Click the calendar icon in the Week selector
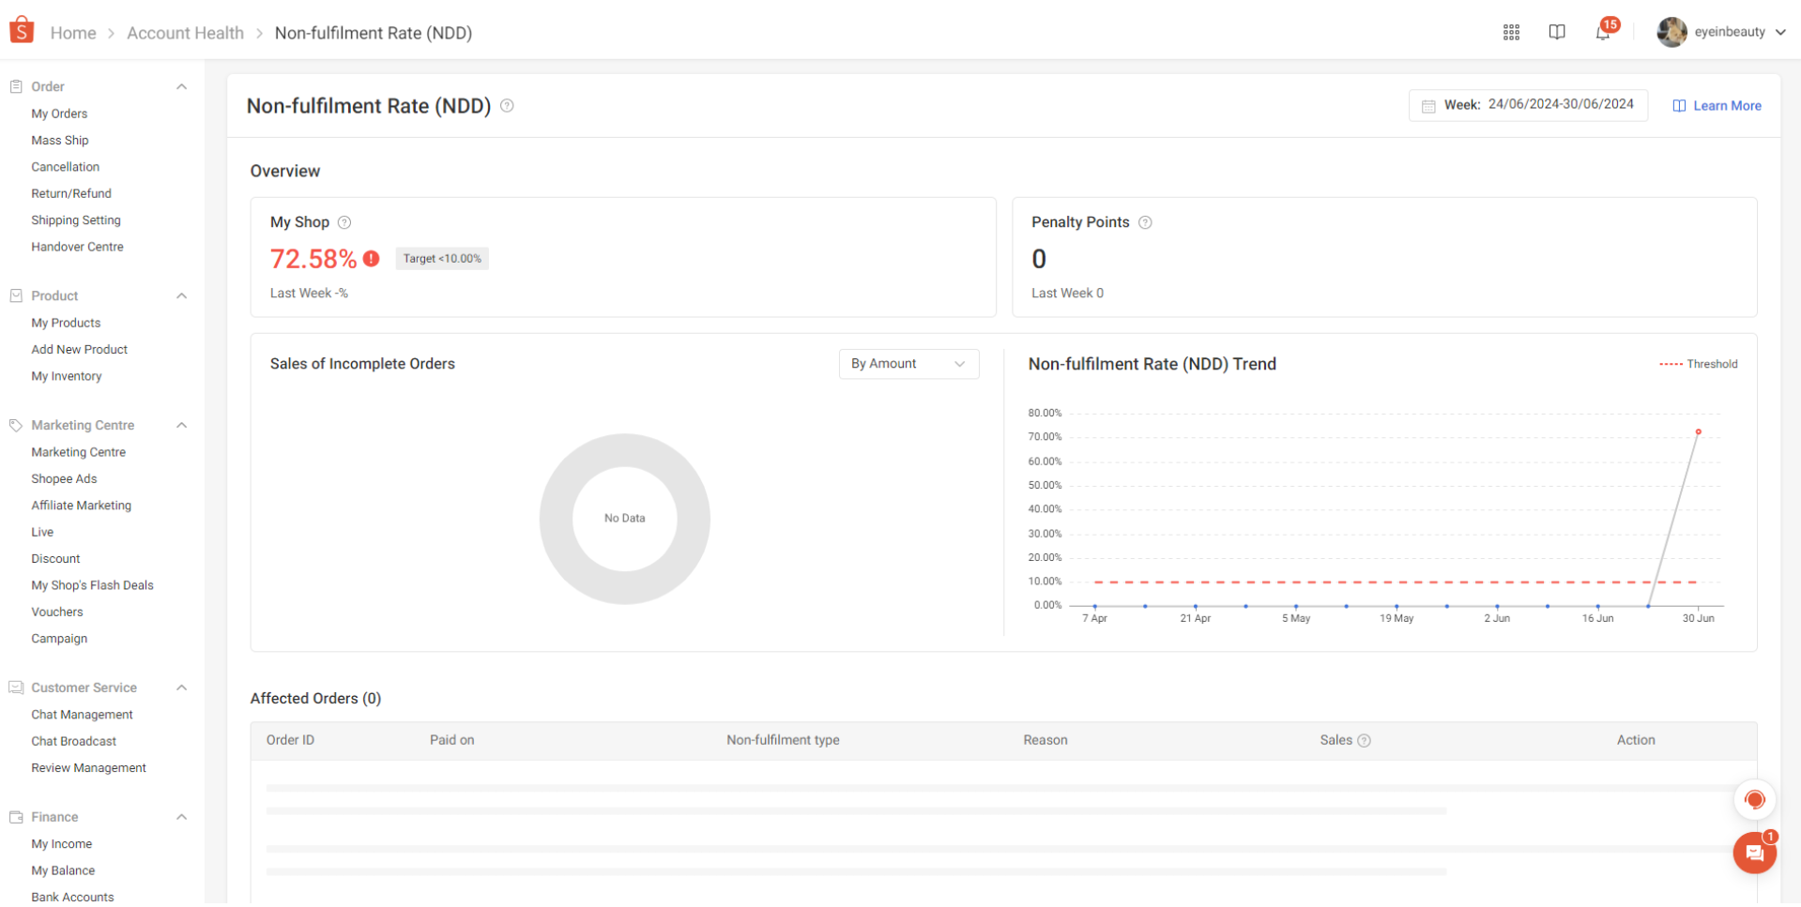Viewport: 1801px width, 907px height. [1428, 105]
